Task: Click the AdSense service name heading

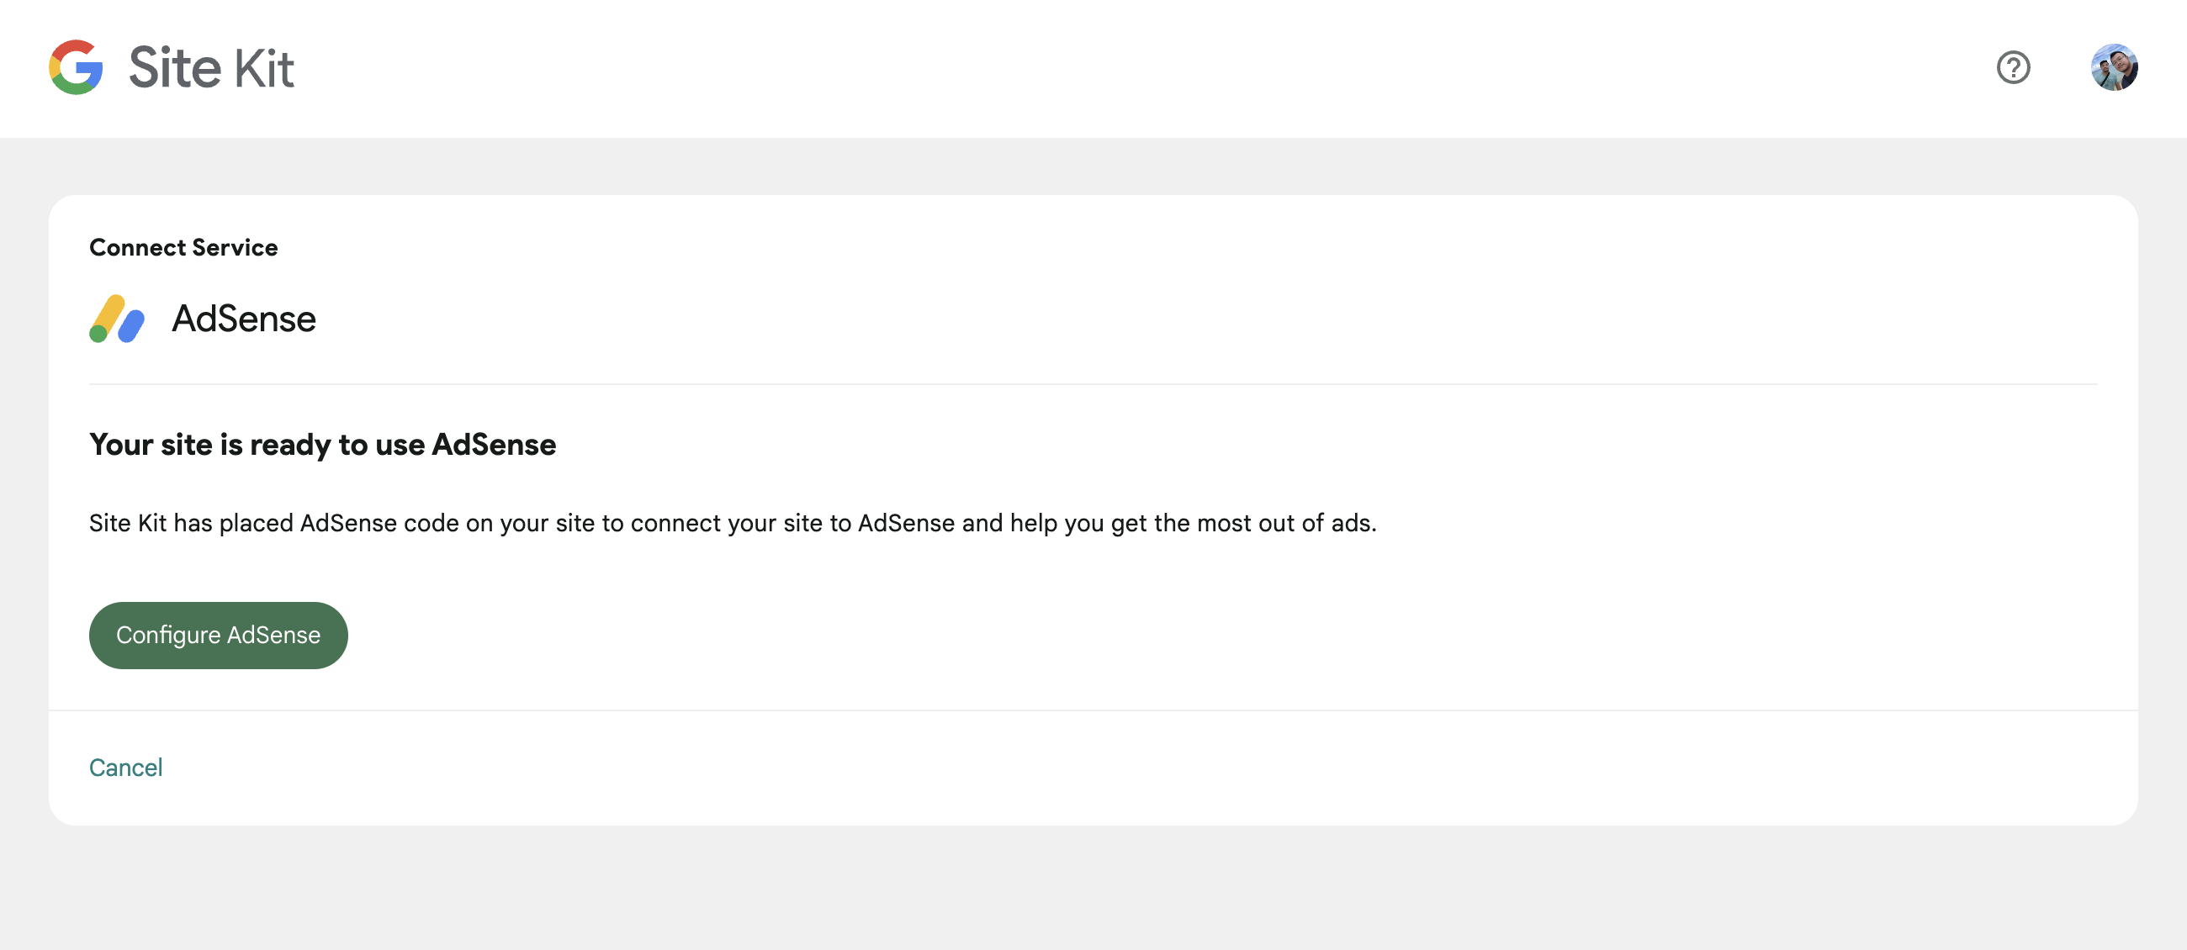Action: point(244,319)
